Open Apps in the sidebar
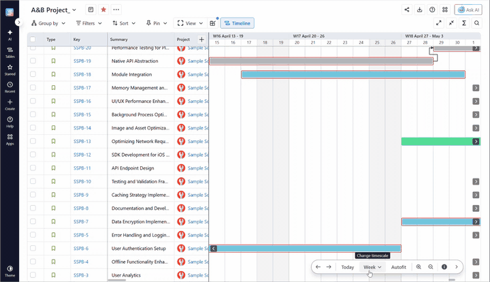 point(10,140)
